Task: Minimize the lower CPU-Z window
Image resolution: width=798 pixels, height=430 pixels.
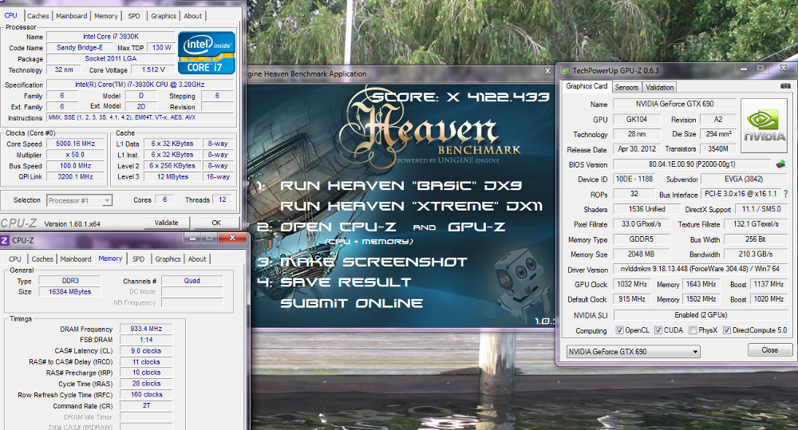Action: pos(192,238)
